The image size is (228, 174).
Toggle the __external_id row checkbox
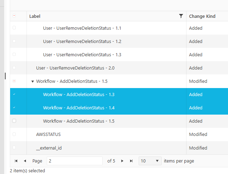[x=14, y=148]
